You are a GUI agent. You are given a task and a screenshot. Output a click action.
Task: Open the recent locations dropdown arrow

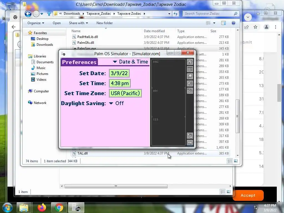click(42, 14)
